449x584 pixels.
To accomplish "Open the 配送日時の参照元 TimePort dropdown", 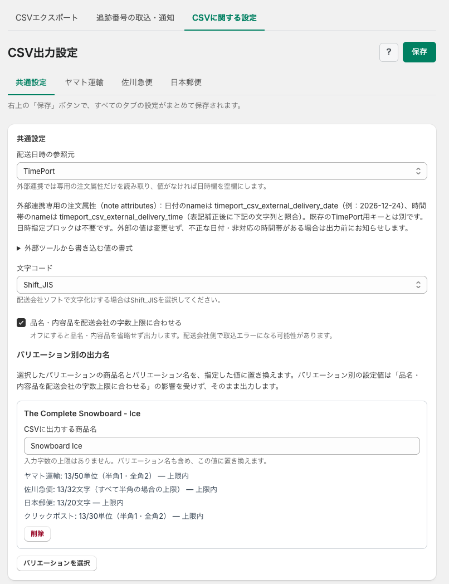I will (222, 171).
